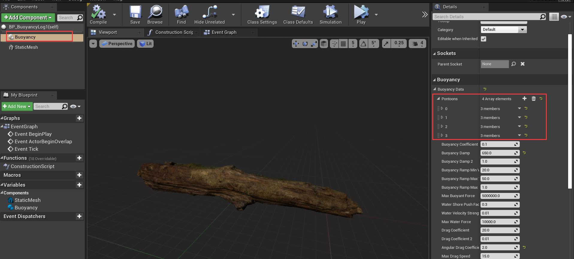Click My Blueprint search field
Viewport: 574px width, 259px height.
coord(50,106)
